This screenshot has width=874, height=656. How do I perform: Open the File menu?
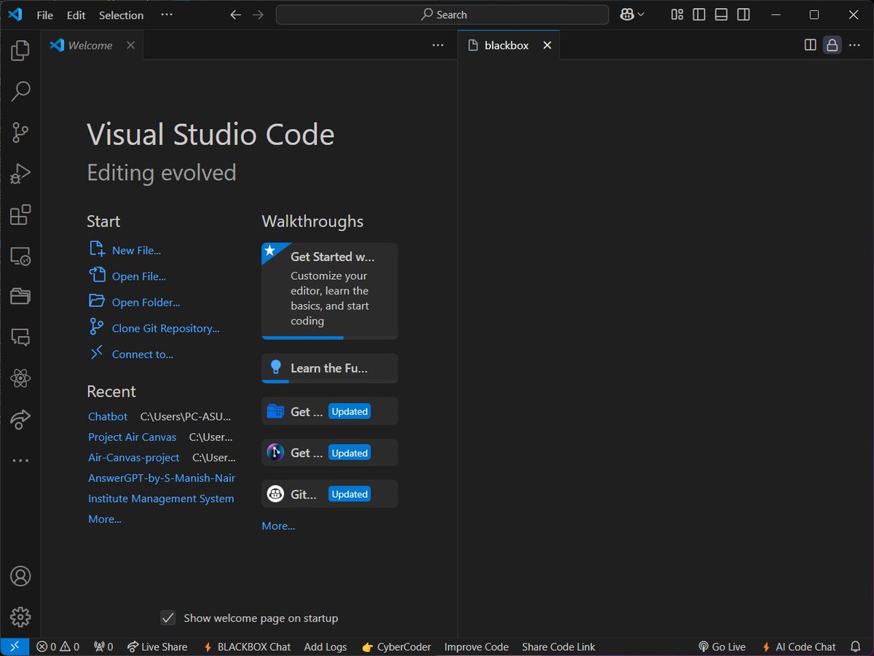point(45,15)
